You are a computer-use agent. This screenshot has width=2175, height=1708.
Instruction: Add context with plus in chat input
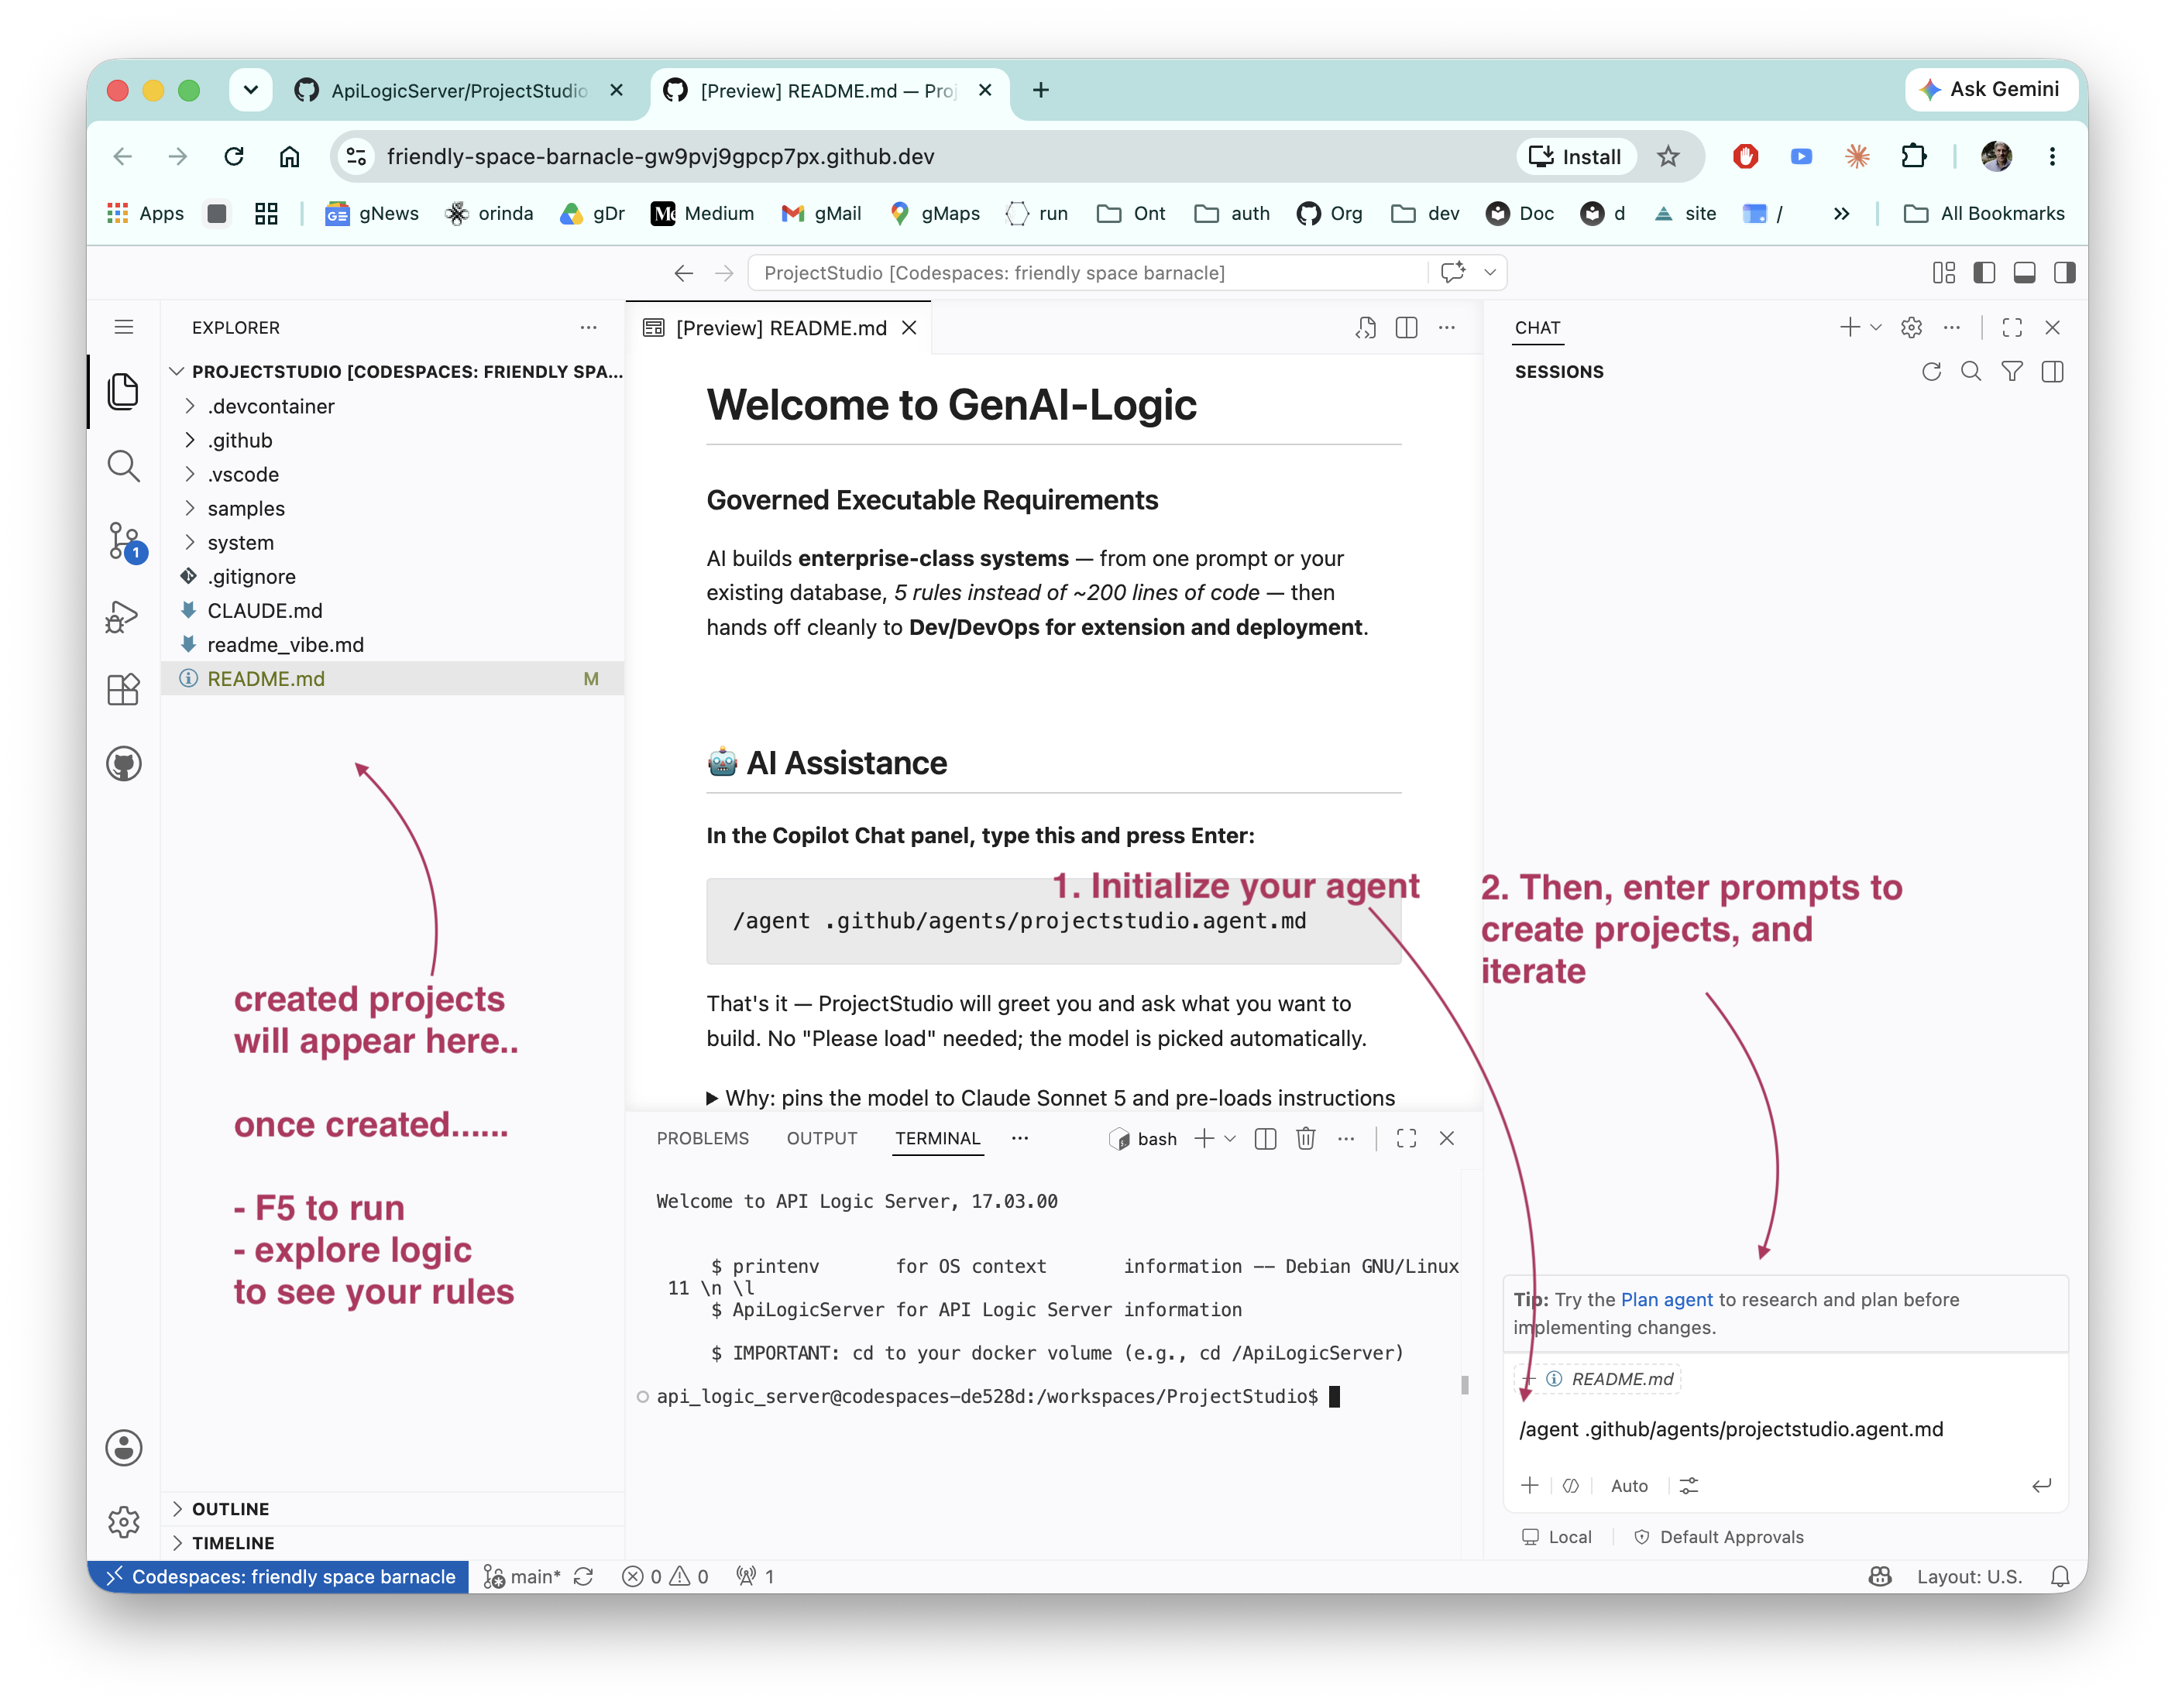point(1530,1485)
